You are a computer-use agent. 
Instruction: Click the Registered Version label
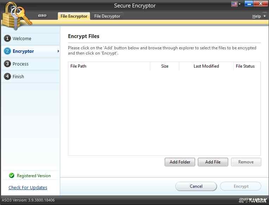(34, 176)
